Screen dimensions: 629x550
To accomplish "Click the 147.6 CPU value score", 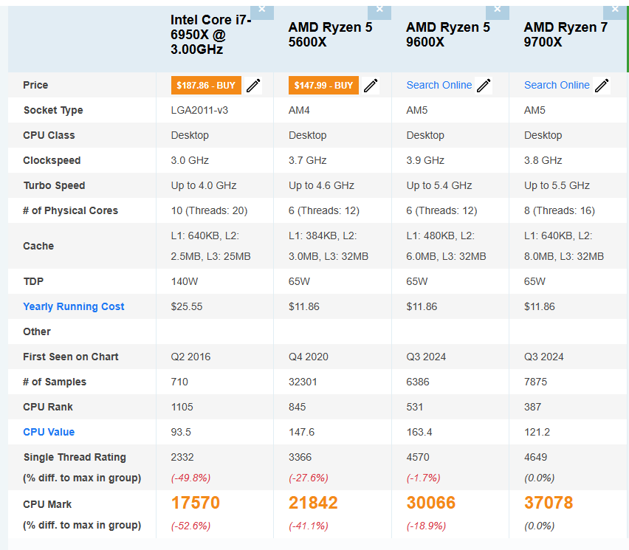I will coord(302,432).
